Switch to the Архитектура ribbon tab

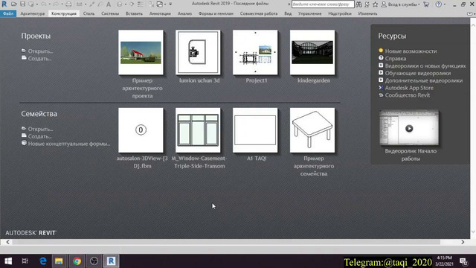33,13
